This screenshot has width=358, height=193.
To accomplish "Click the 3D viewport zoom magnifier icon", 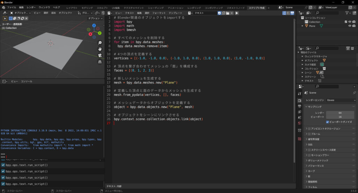I will pos(100,43).
